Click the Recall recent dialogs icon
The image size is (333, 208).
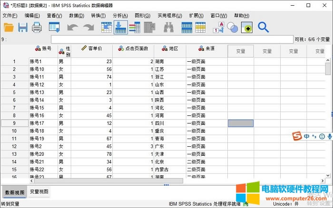[x=54, y=28]
